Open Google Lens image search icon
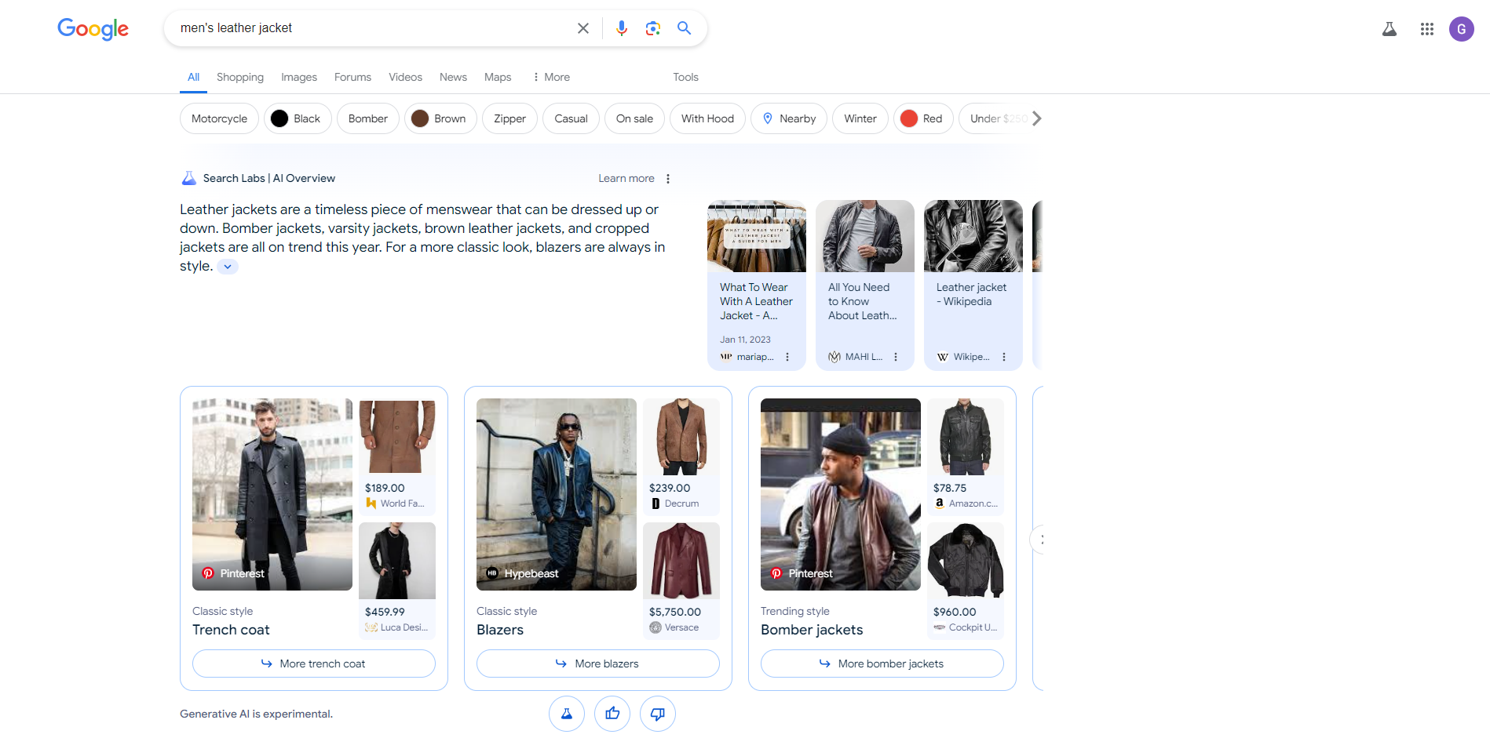The width and height of the screenshot is (1490, 738). tap(653, 28)
